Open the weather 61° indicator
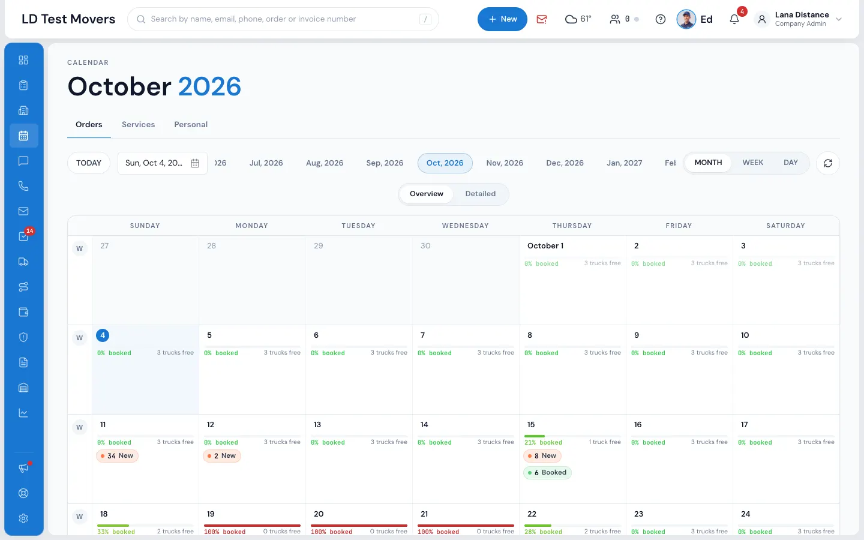 578,19
